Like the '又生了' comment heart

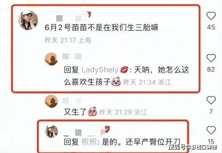coord(211,100)
